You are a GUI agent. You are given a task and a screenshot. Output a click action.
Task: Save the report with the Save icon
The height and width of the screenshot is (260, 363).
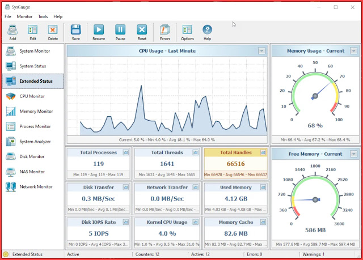[x=75, y=30]
